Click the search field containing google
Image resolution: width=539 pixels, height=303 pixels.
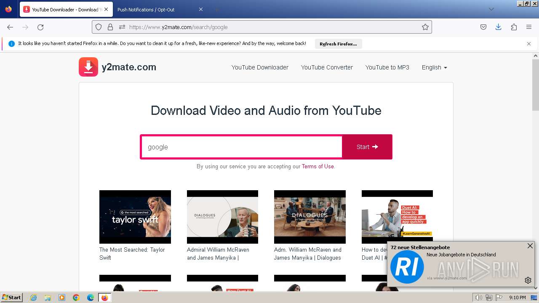[241, 147]
